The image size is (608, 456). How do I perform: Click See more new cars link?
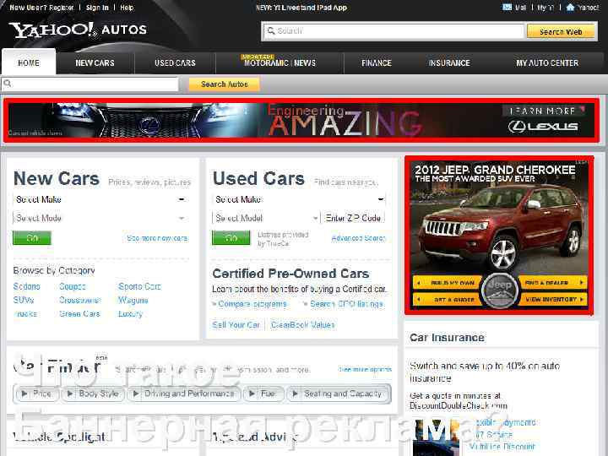tap(157, 238)
